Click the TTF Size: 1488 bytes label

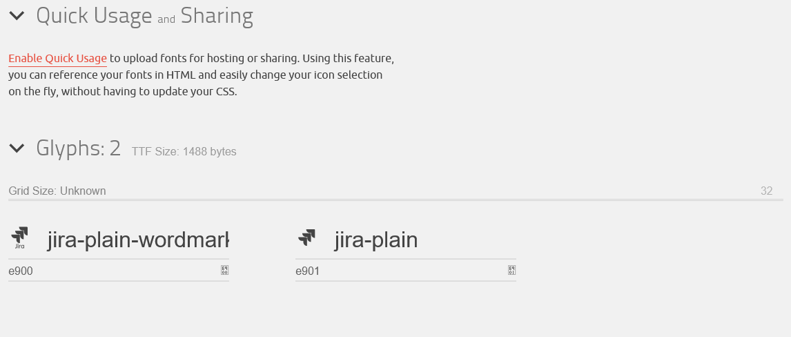tap(184, 151)
